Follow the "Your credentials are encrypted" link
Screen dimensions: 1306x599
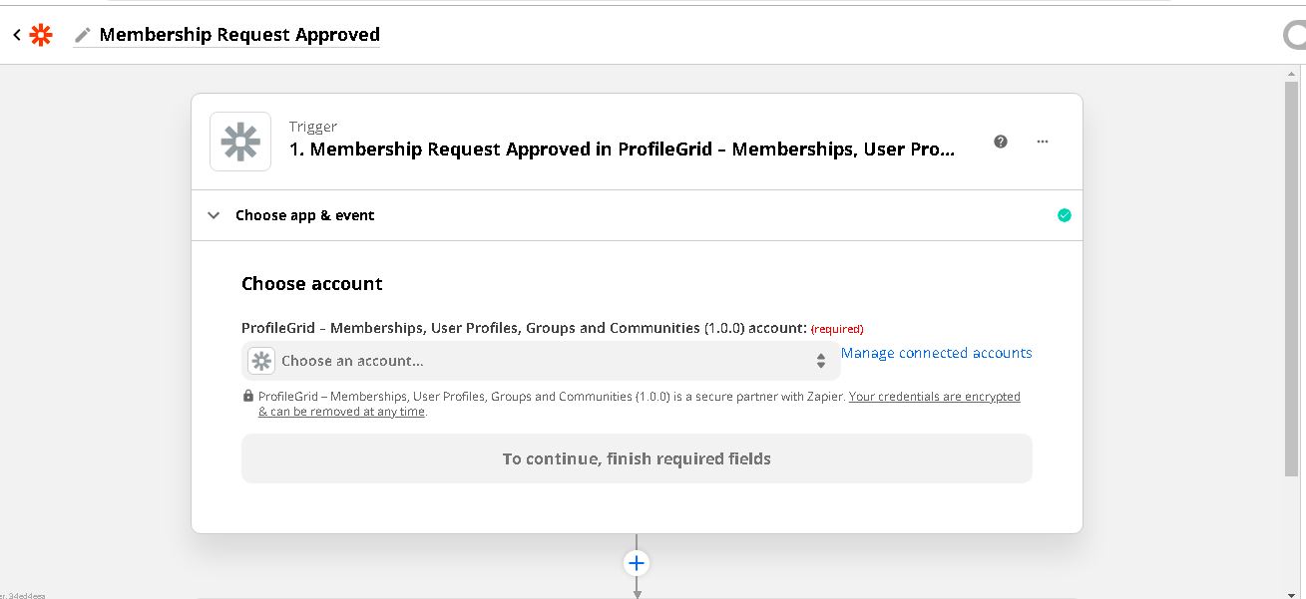[x=934, y=397]
